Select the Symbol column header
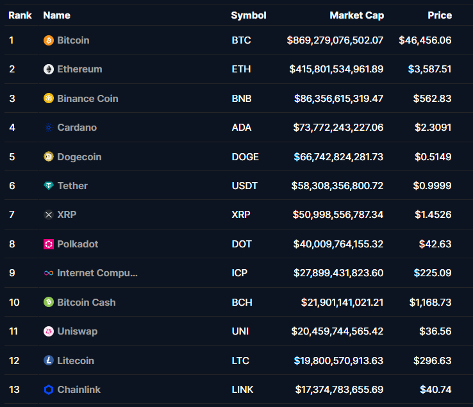This screenshot has width=473, height=407. [x=249, y=15]
